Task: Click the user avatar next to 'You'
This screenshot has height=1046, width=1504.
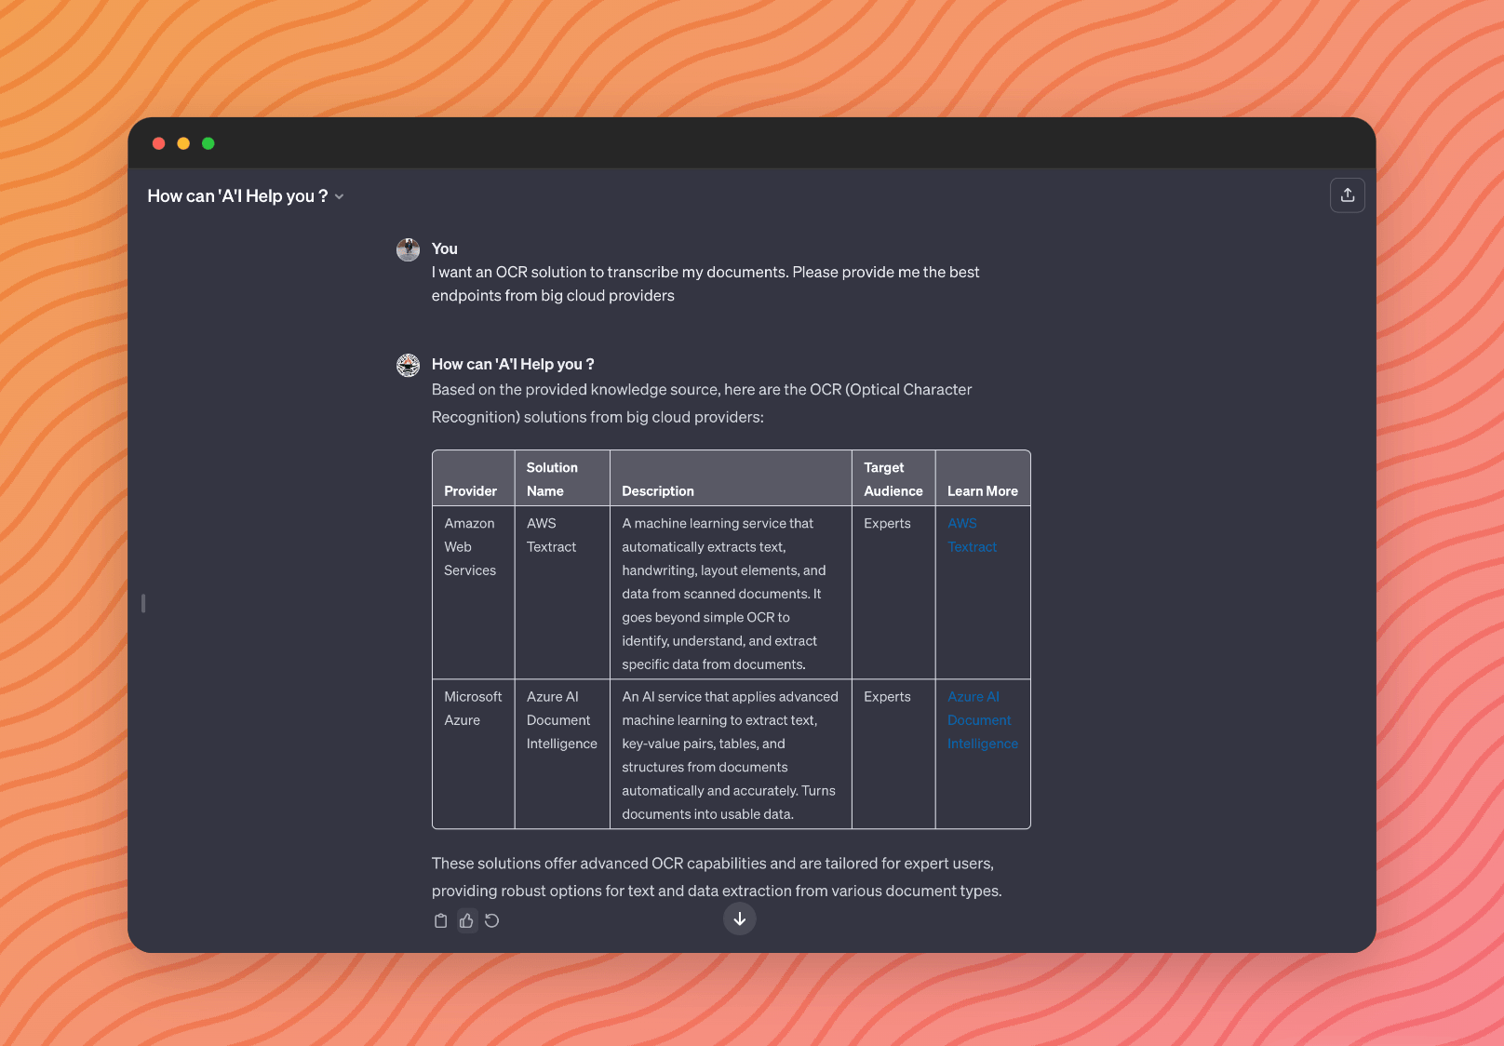Action: pos(408,249)
